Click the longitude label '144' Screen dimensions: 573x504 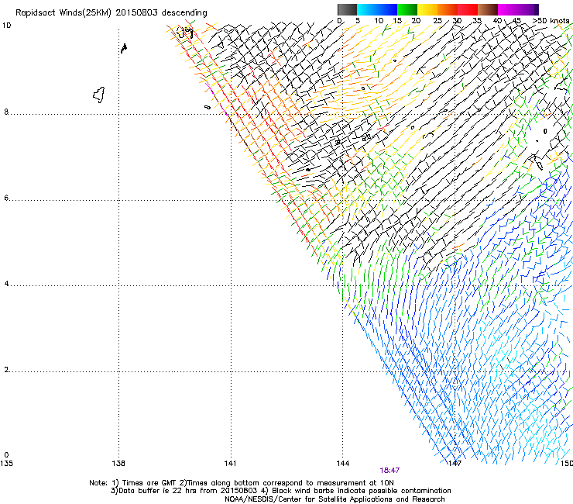[x=343, y=464]
